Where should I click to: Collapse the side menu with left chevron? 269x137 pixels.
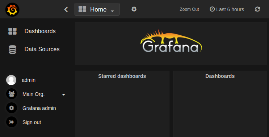pyautogui.click(x=66, y=9)
